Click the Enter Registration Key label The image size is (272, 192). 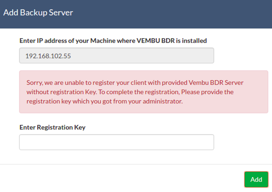tap(52, 127)
